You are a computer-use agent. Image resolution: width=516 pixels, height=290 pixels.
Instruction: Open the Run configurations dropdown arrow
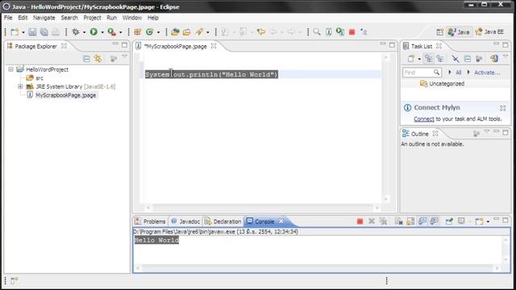pyautogui.click(x=102, y=32)
